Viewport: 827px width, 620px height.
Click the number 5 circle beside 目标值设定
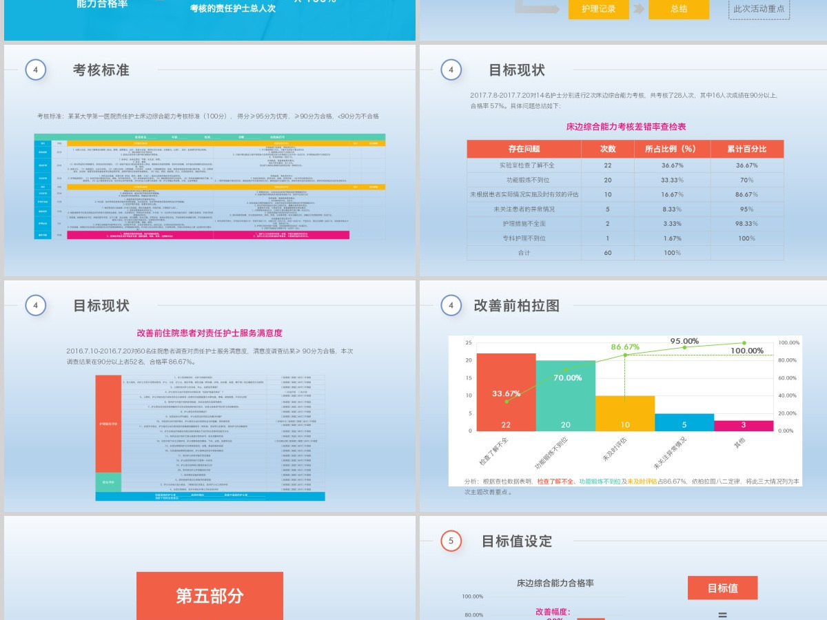451,541
